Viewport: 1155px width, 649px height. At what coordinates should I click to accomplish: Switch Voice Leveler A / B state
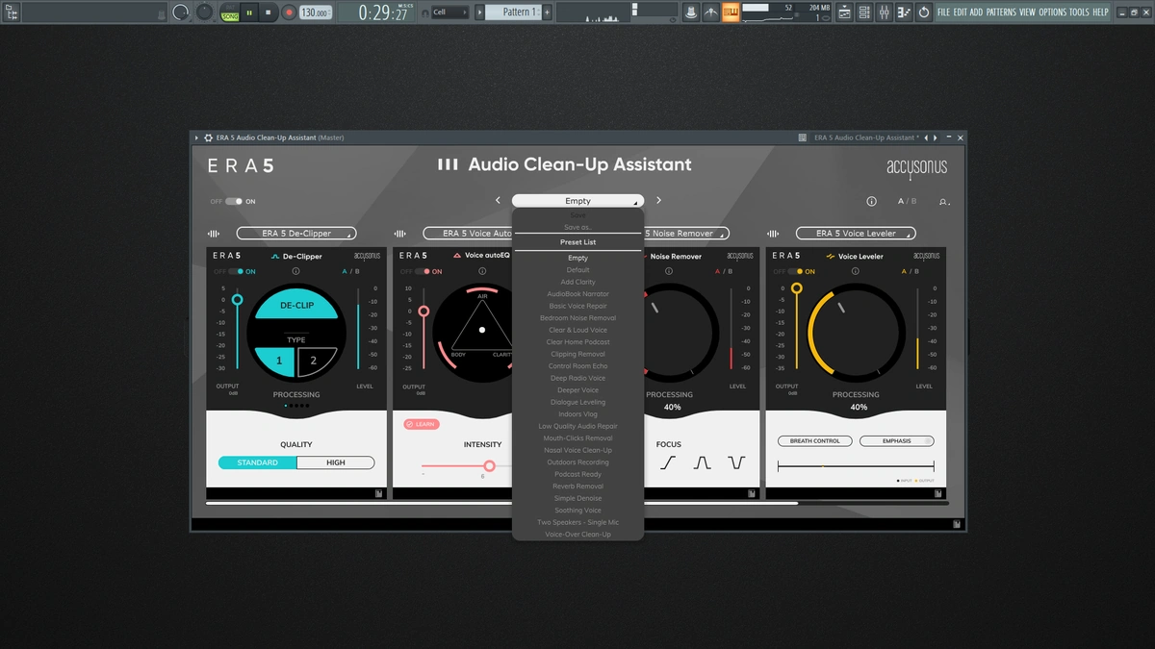tap(910, 272)
